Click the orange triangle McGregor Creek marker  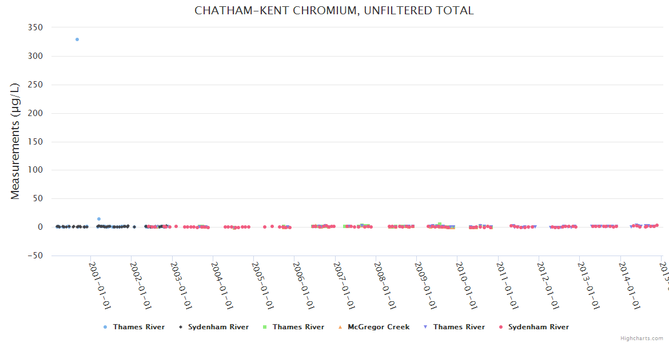340,327
